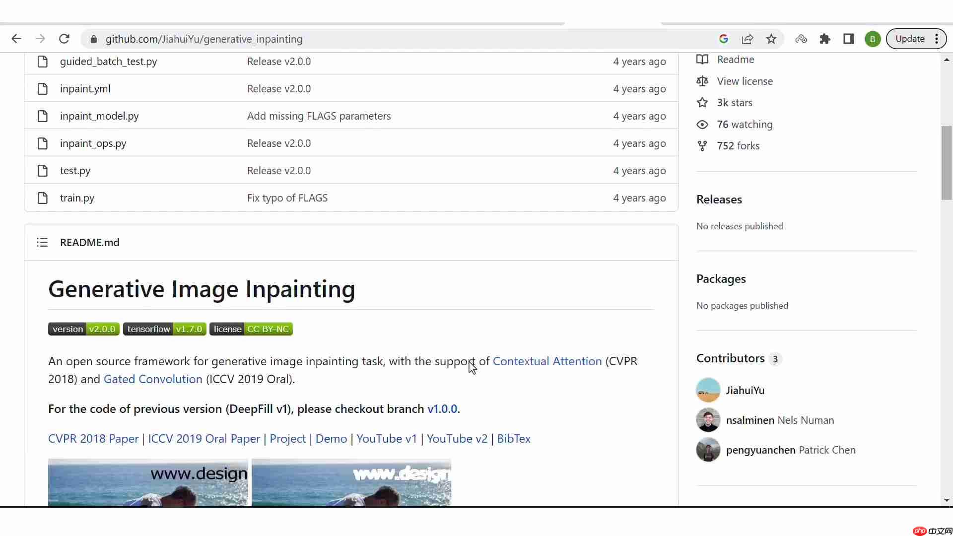953x536 pixels.
Task: Click the page vertical scrollbar thumb
Action: tap(947, 163)
